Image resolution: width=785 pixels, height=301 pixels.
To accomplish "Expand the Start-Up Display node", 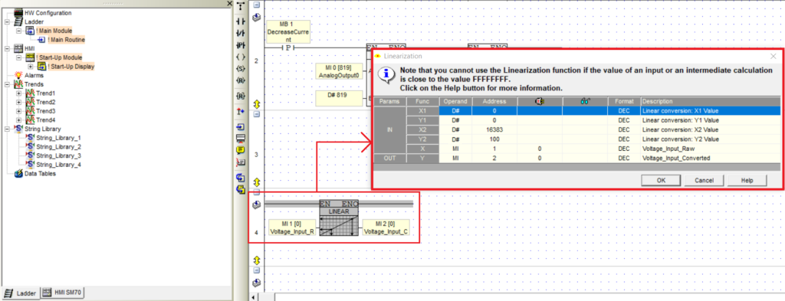I will [31, 67].
